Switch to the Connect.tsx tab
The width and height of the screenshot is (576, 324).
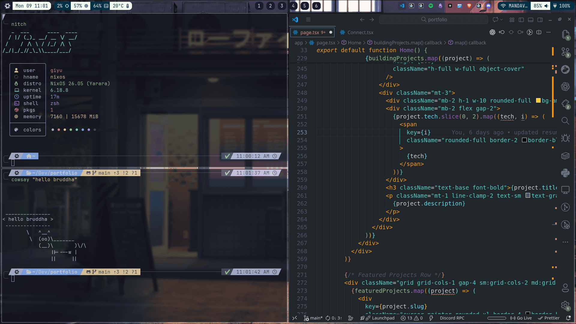pyautogui.click(x=360, y=32)
